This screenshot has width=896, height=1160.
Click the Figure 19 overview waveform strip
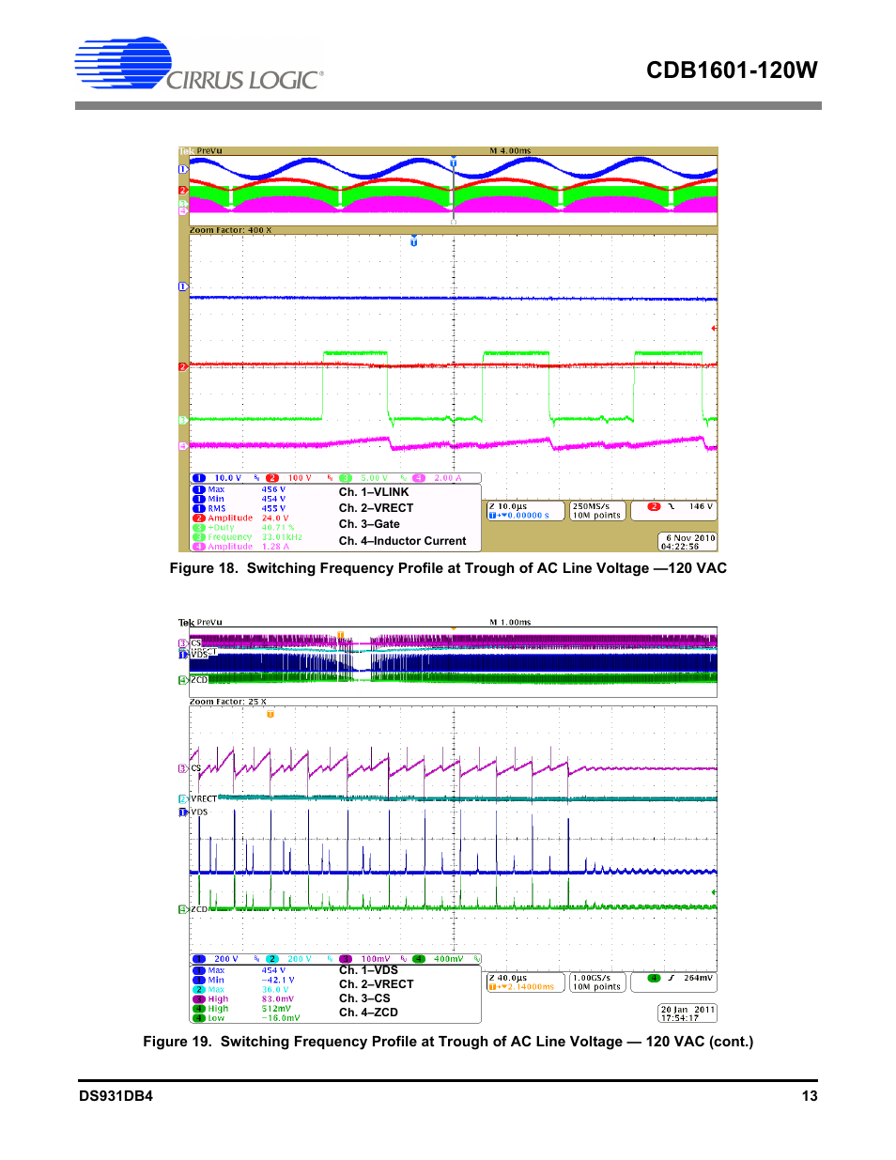[x=453, y=662]
